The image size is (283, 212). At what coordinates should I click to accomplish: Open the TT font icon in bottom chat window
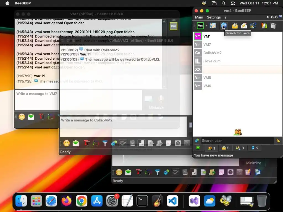pos(139,172)
